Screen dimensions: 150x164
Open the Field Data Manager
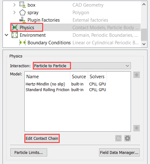pyautogui.click(x=119, y=152)
